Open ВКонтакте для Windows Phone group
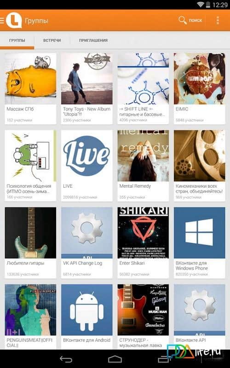 coord(199,243)
